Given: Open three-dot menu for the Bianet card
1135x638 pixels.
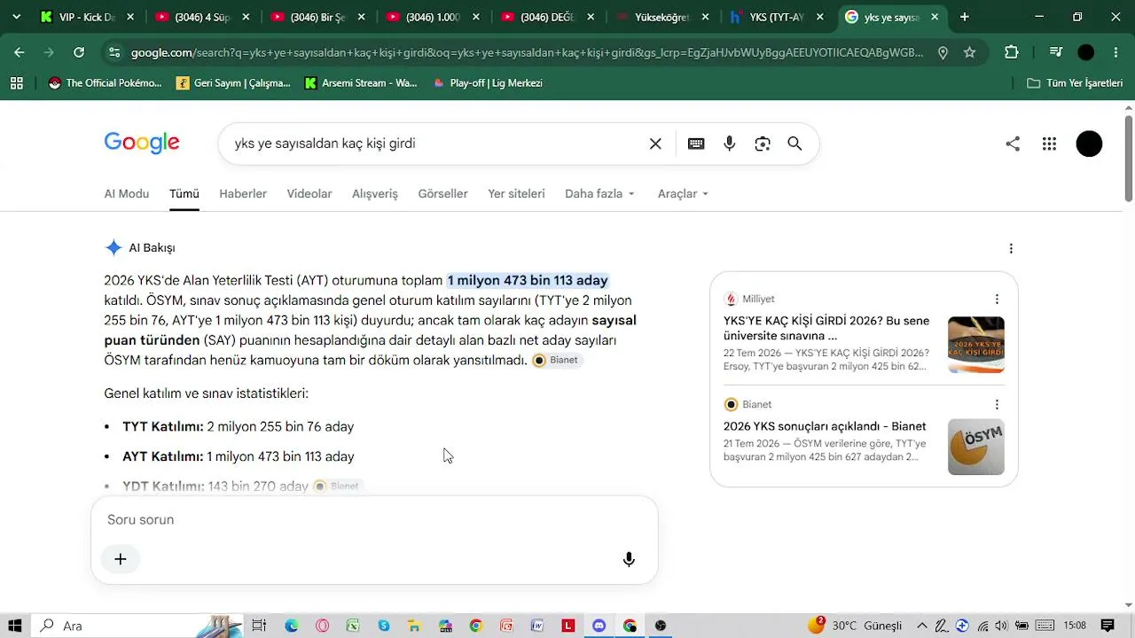Looking at the screenshot, I should pos(997,404).
